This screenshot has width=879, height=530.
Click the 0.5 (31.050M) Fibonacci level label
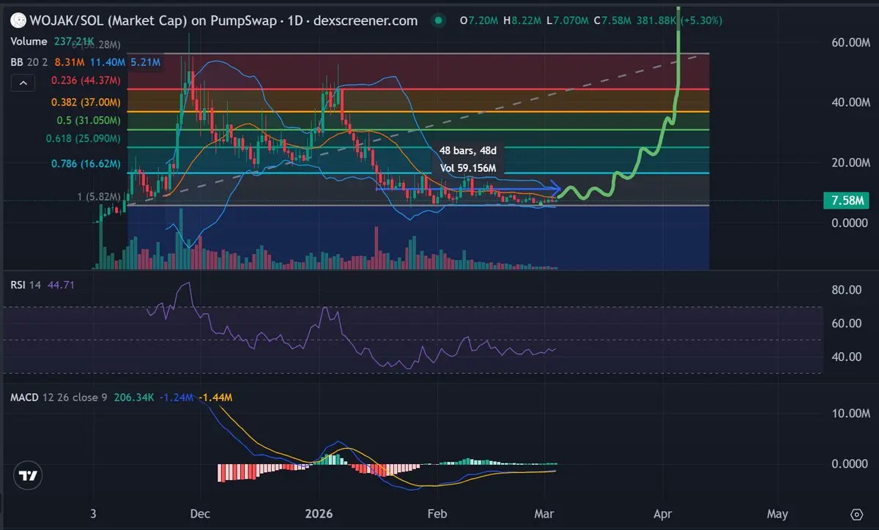coord(89,120)
